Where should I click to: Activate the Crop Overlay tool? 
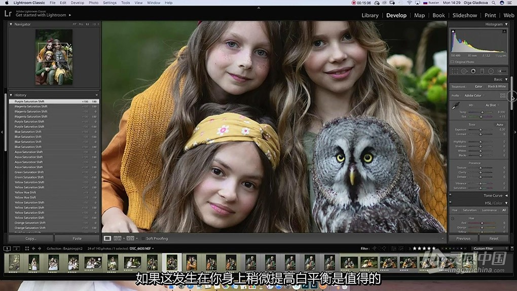pyautogui.click(x=455, y=71)
